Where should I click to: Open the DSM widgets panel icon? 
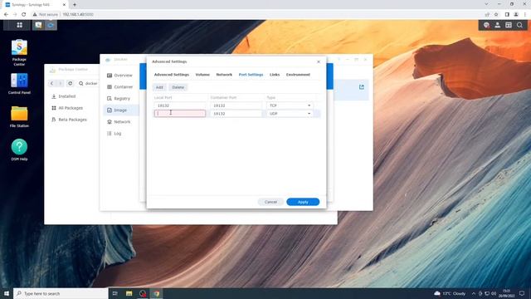509,25
